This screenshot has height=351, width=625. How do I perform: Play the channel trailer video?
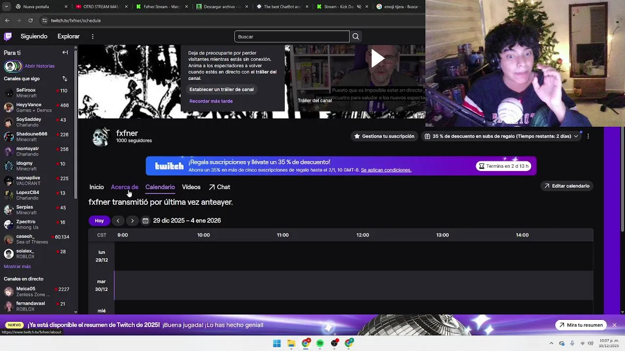click(377, 58)
